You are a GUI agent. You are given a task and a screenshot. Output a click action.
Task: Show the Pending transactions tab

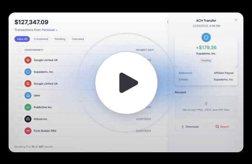[x=60, y=39]
